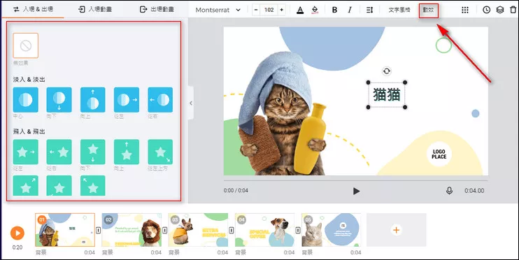This screenshot has height=260, width=519.
Task: Open the dotted grid icon menu
Action: click(465, 10)
